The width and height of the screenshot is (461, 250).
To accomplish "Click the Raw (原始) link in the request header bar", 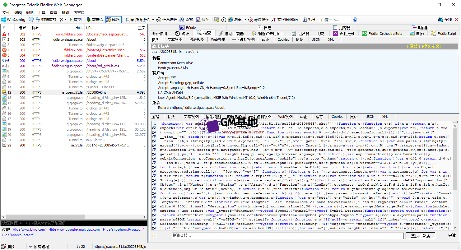I will 413,46.
